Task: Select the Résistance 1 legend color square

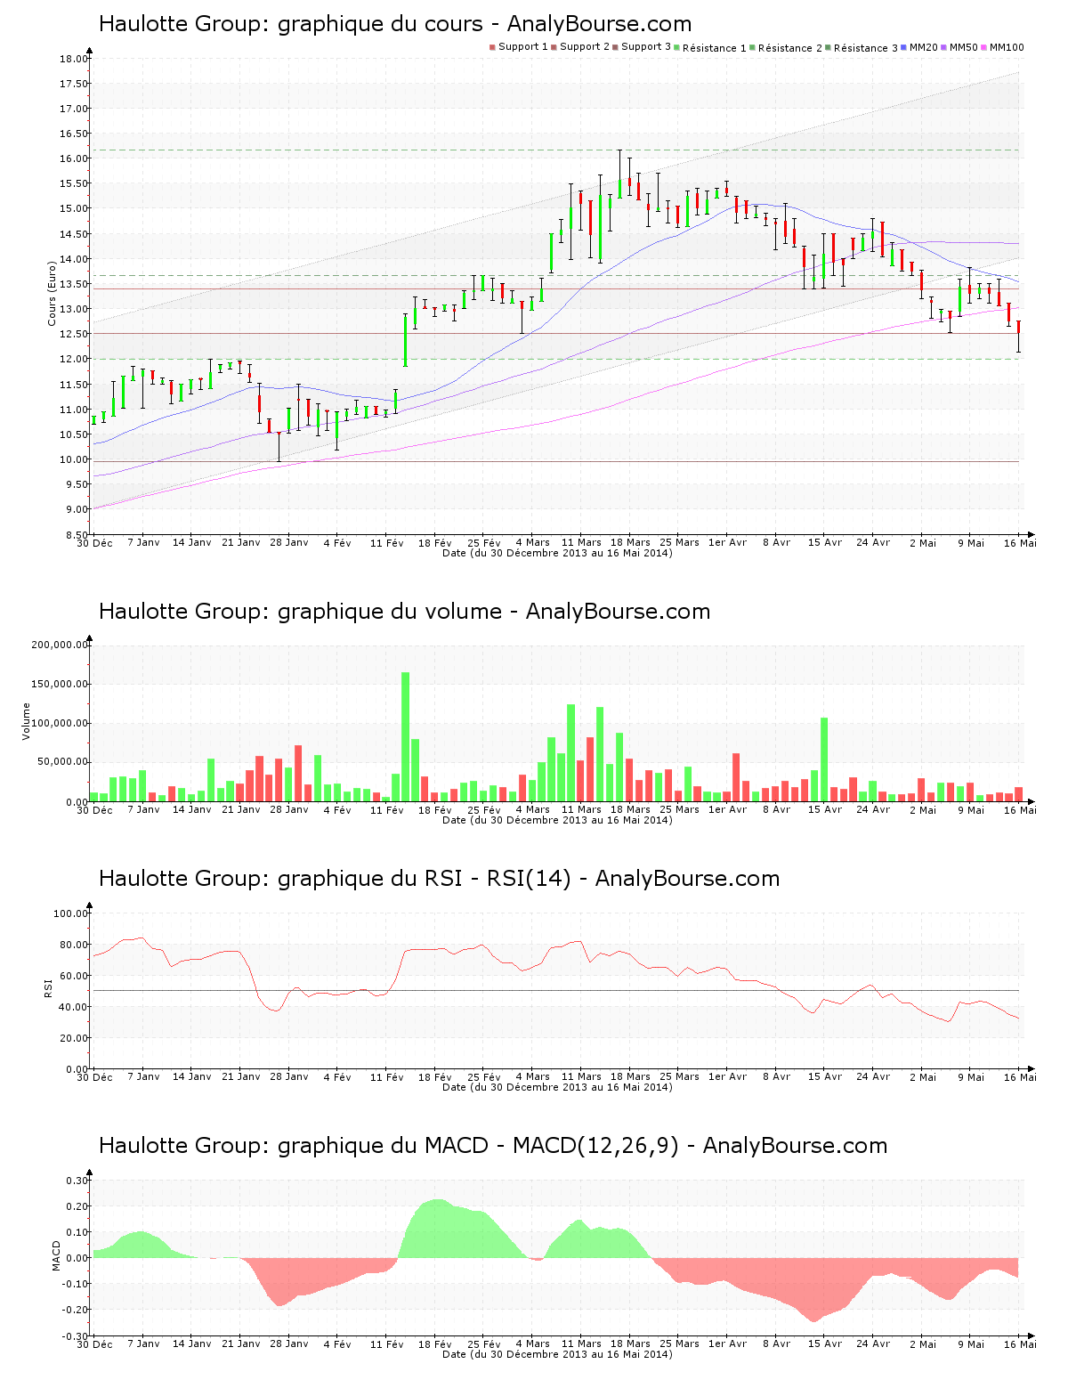Action: [677, 47]
